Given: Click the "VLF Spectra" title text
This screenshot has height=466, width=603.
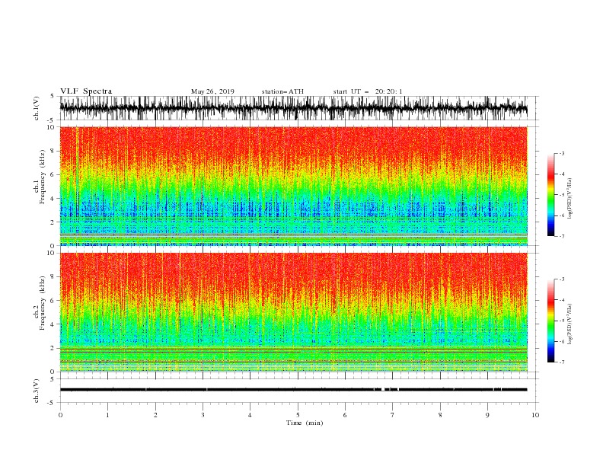Looking at the screenshot, I should point(86,91).
